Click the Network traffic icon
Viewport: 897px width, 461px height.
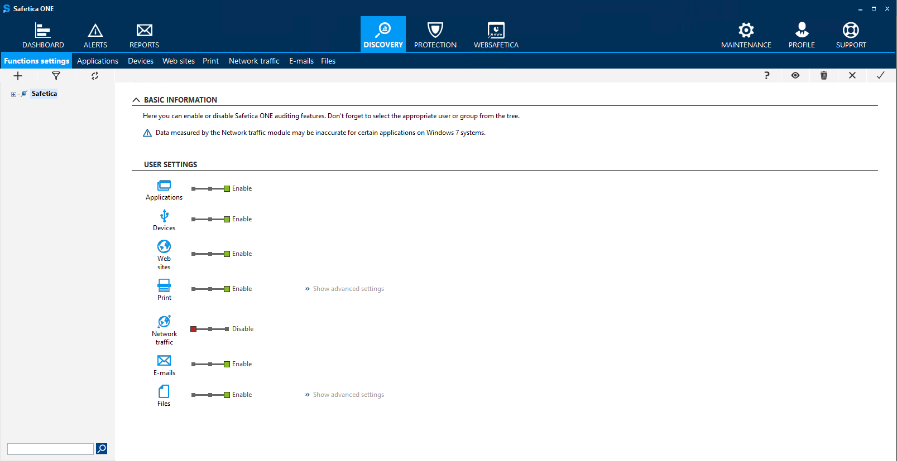164,322
